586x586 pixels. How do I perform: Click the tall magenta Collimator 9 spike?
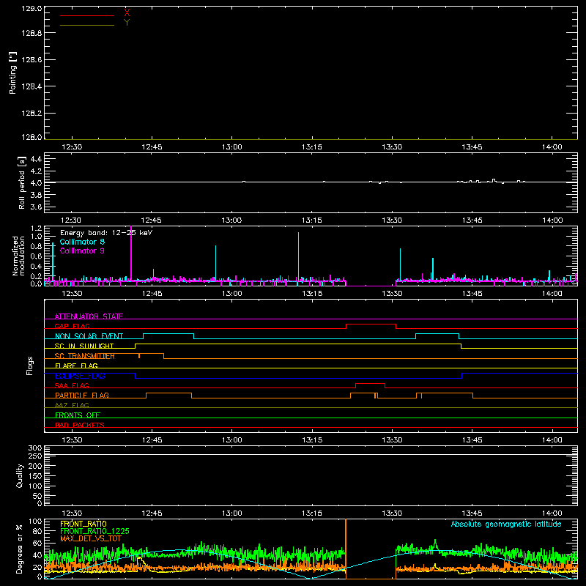point(131,256)
